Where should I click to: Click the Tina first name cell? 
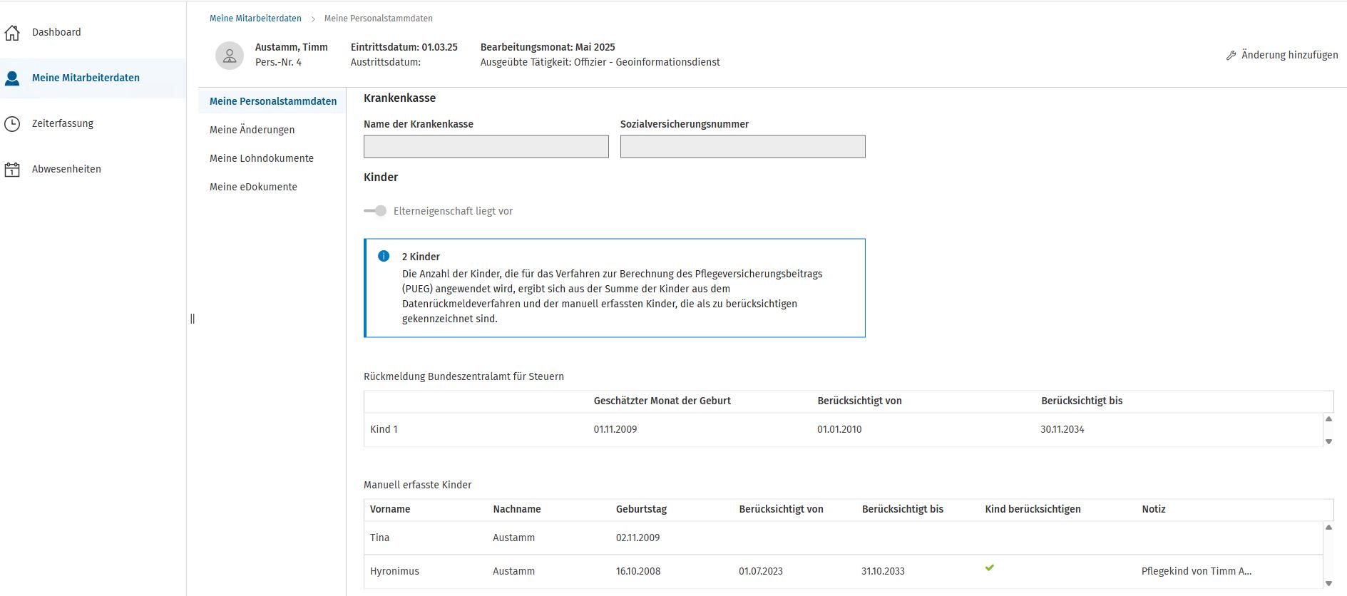pos(379,538)
